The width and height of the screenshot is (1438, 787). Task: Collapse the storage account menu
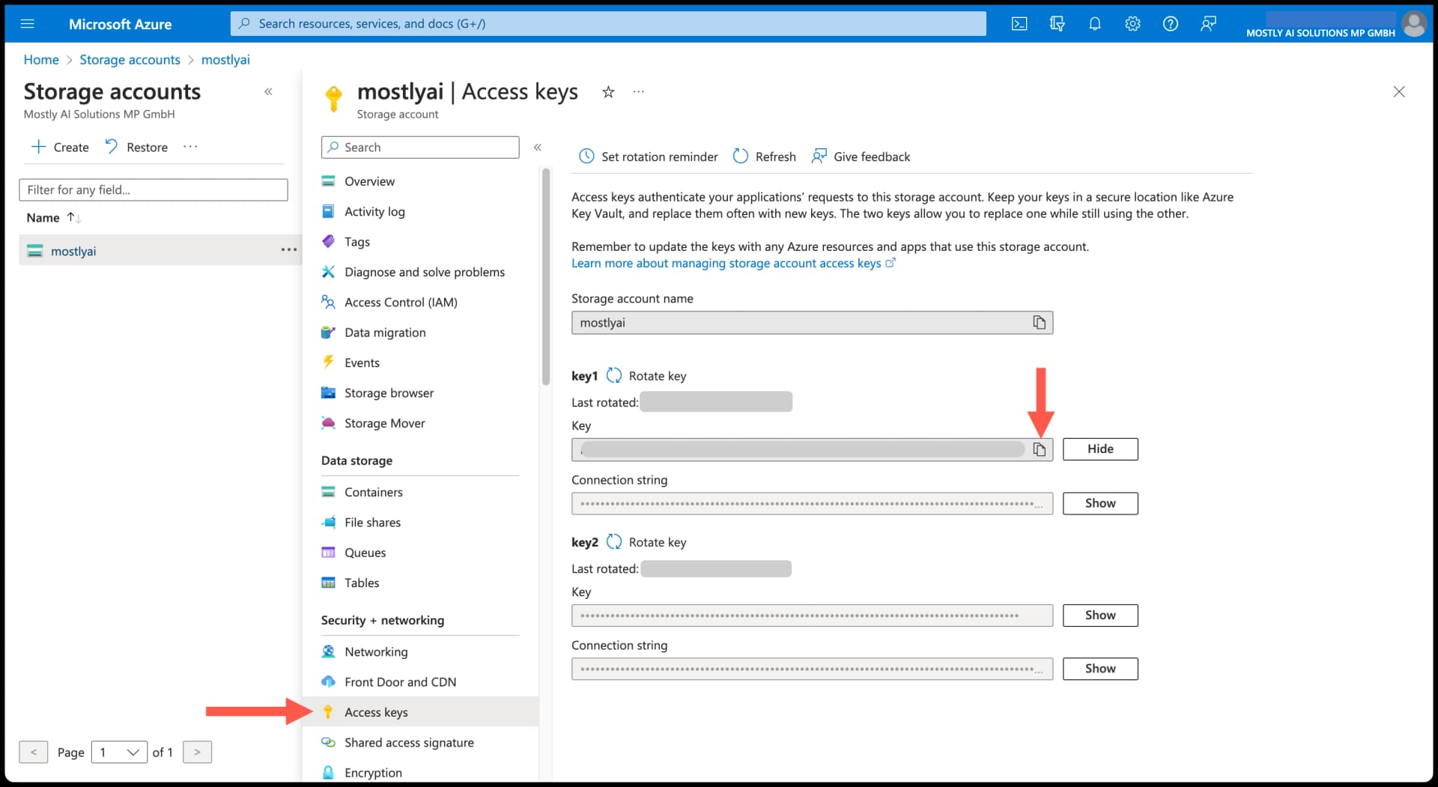click(538, 147)
